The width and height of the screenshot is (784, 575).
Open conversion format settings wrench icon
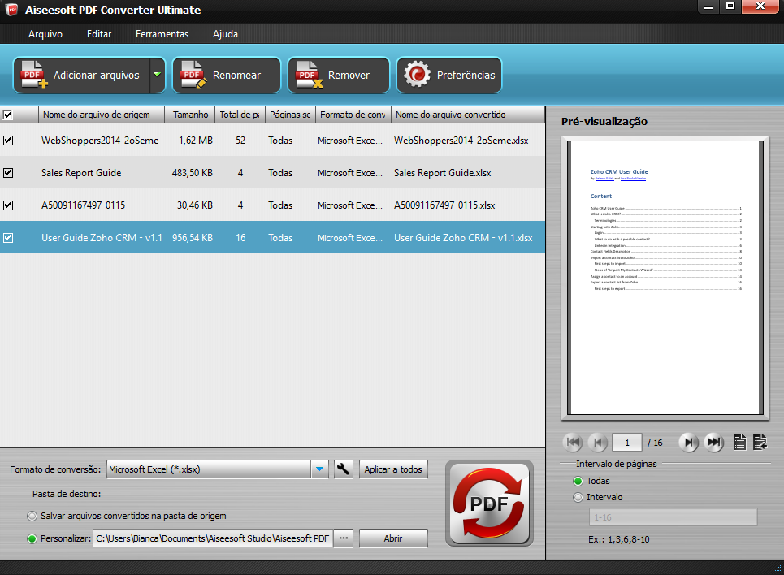pos(343,469)
